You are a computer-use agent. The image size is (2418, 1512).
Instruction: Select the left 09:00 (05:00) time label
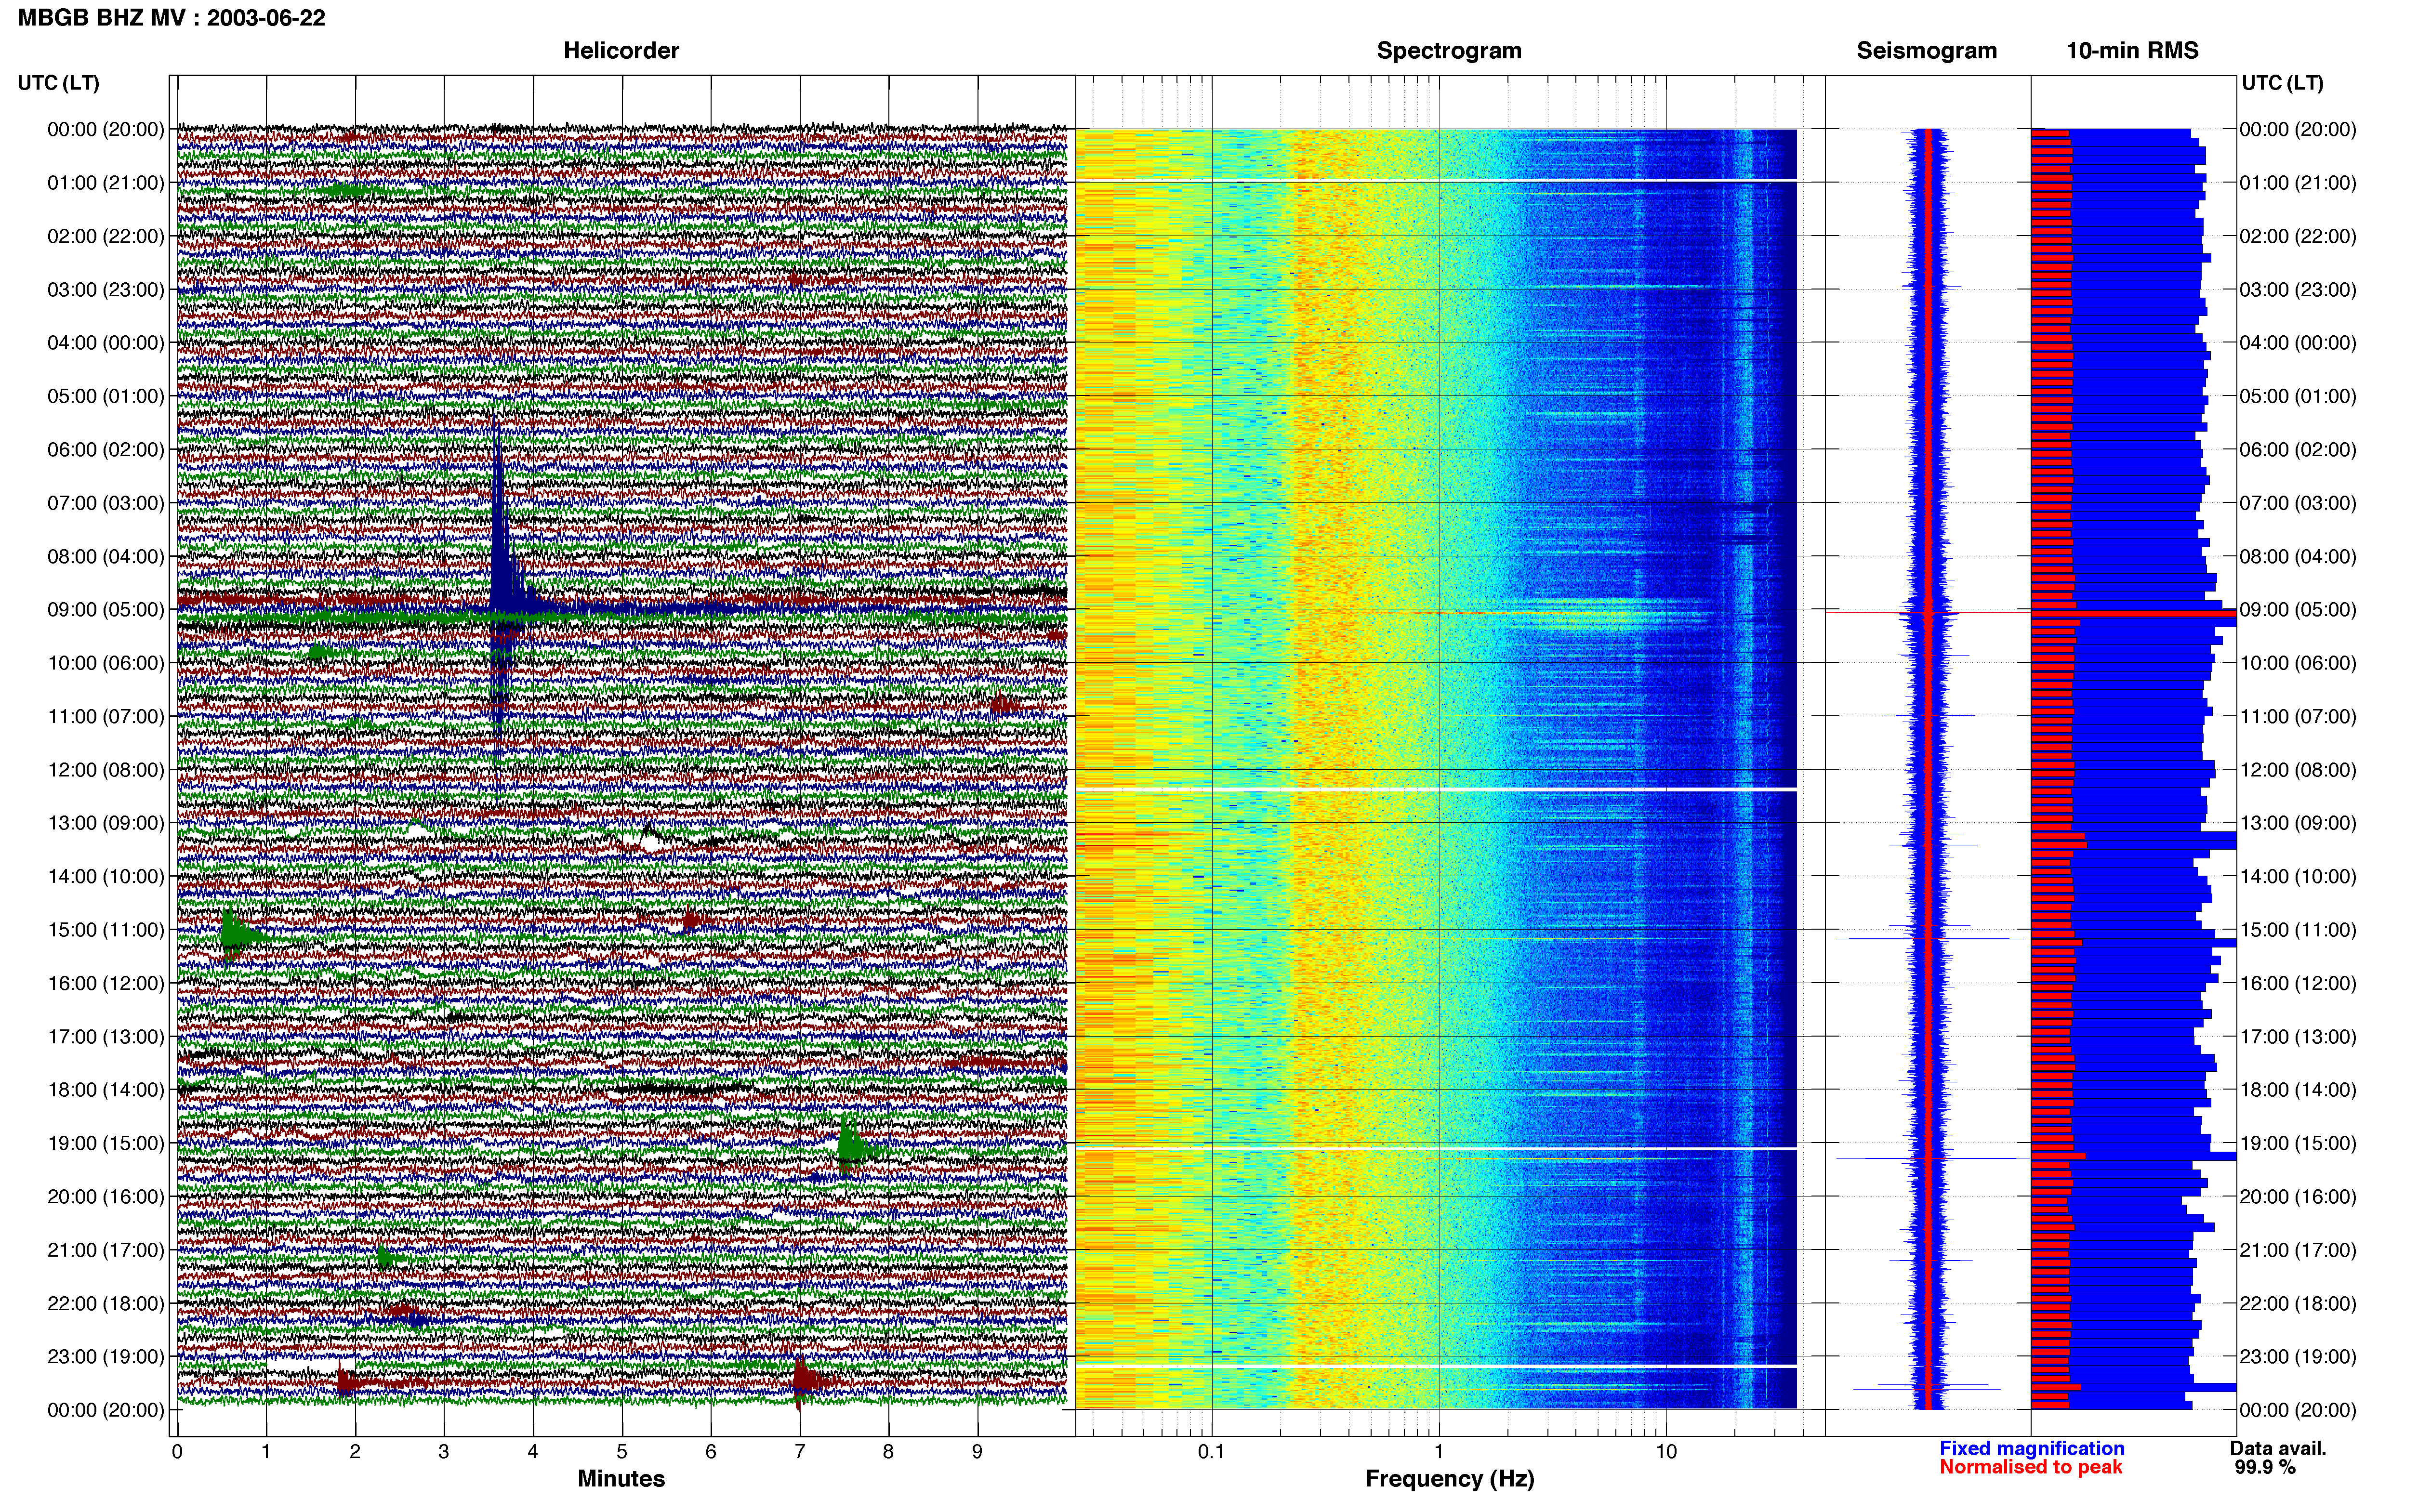pos(106,609)
